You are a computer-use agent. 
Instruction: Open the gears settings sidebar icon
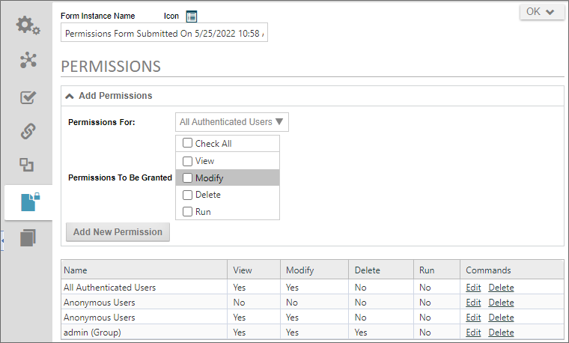pyautogui.click(x=28, y=25)
